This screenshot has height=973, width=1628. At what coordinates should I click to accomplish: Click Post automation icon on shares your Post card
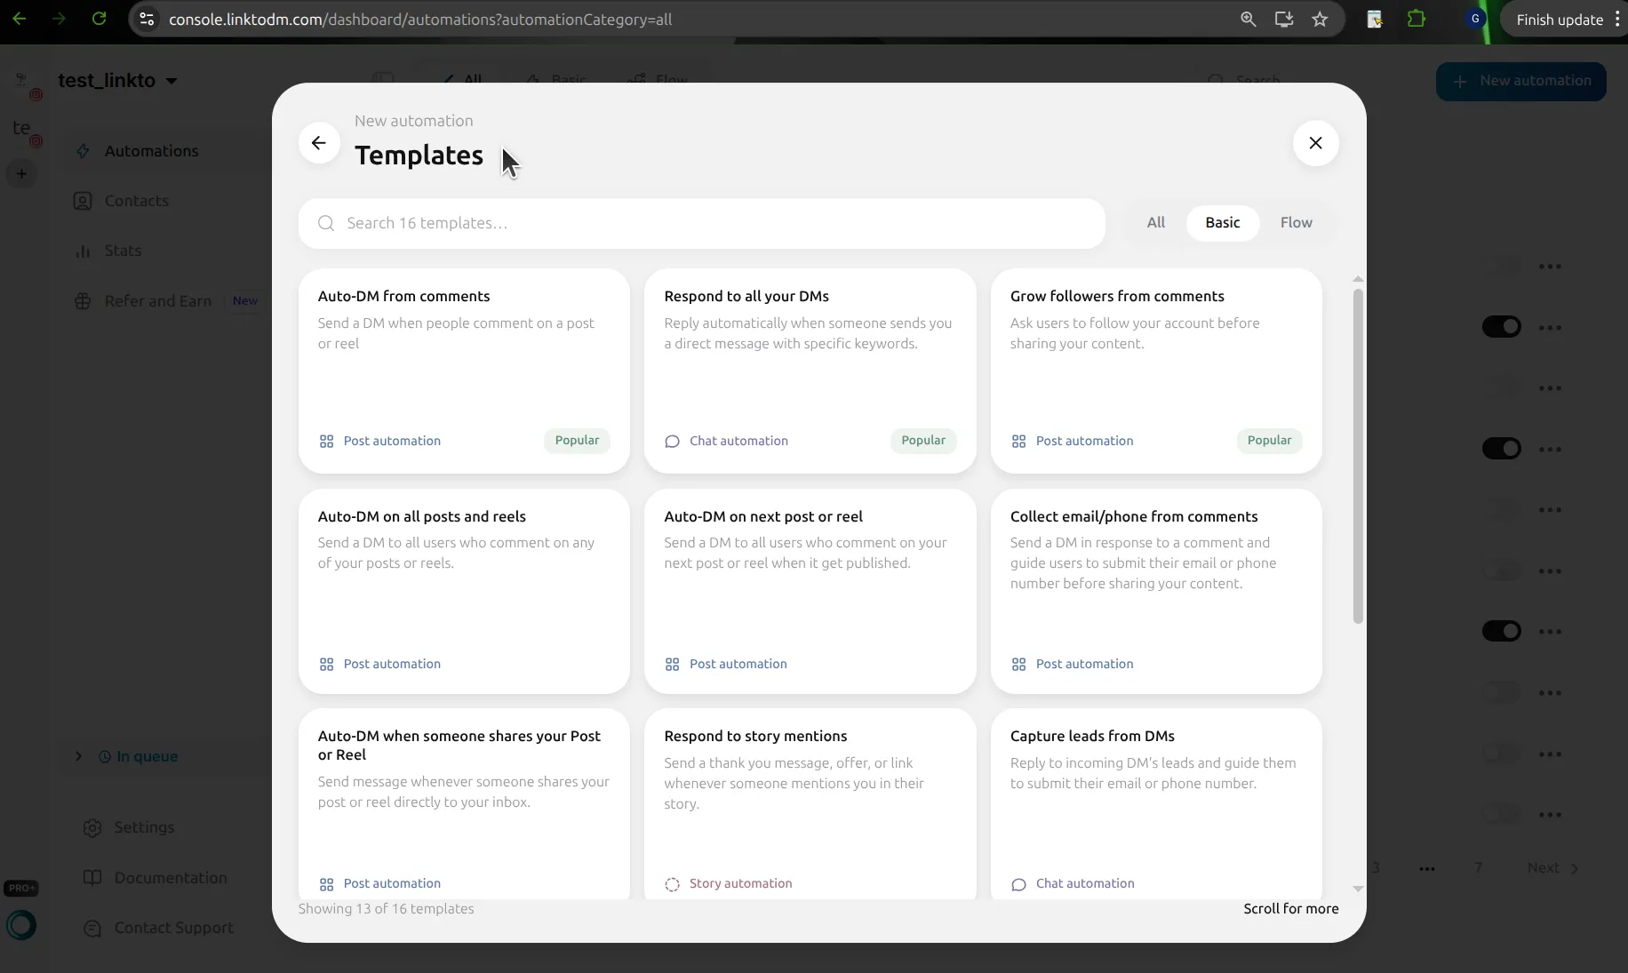(x=326, y=884)
